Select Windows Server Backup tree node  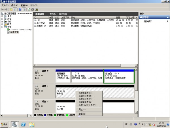21,30
